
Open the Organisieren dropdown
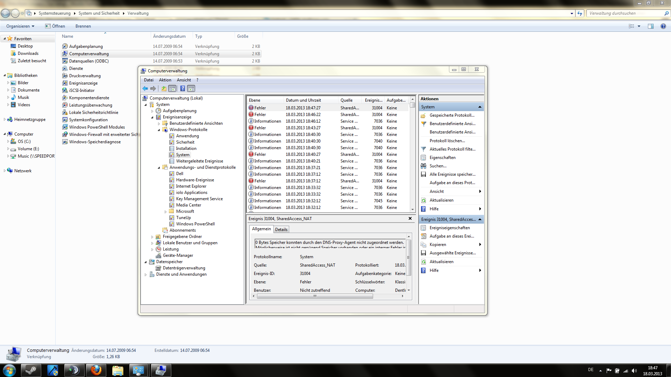coord(20,26)
